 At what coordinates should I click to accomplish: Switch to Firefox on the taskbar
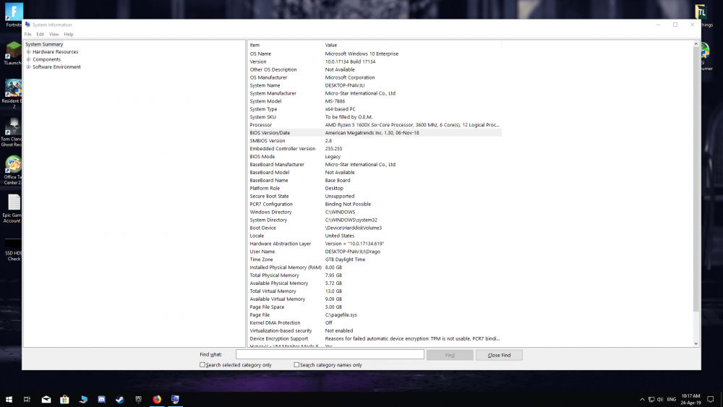(x=157, y=399)
